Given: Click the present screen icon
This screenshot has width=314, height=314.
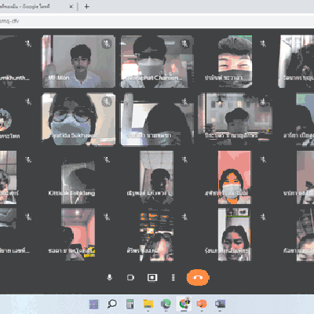Looking at the screenshot, I should (x=152, y=277).
